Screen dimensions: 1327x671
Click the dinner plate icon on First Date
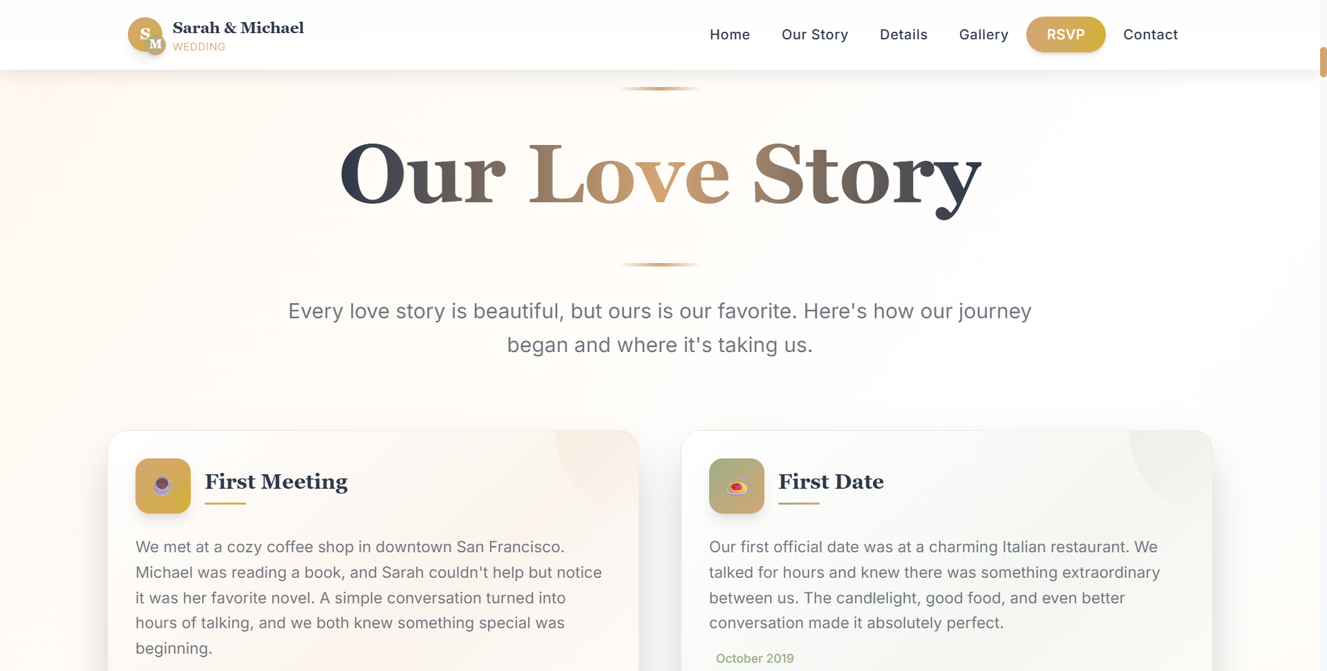pos(737,486)
